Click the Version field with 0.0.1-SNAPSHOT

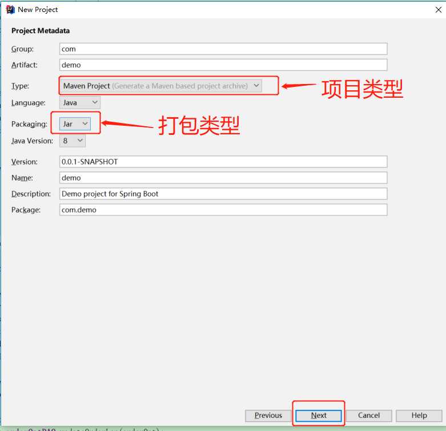[x=223, y=162]
